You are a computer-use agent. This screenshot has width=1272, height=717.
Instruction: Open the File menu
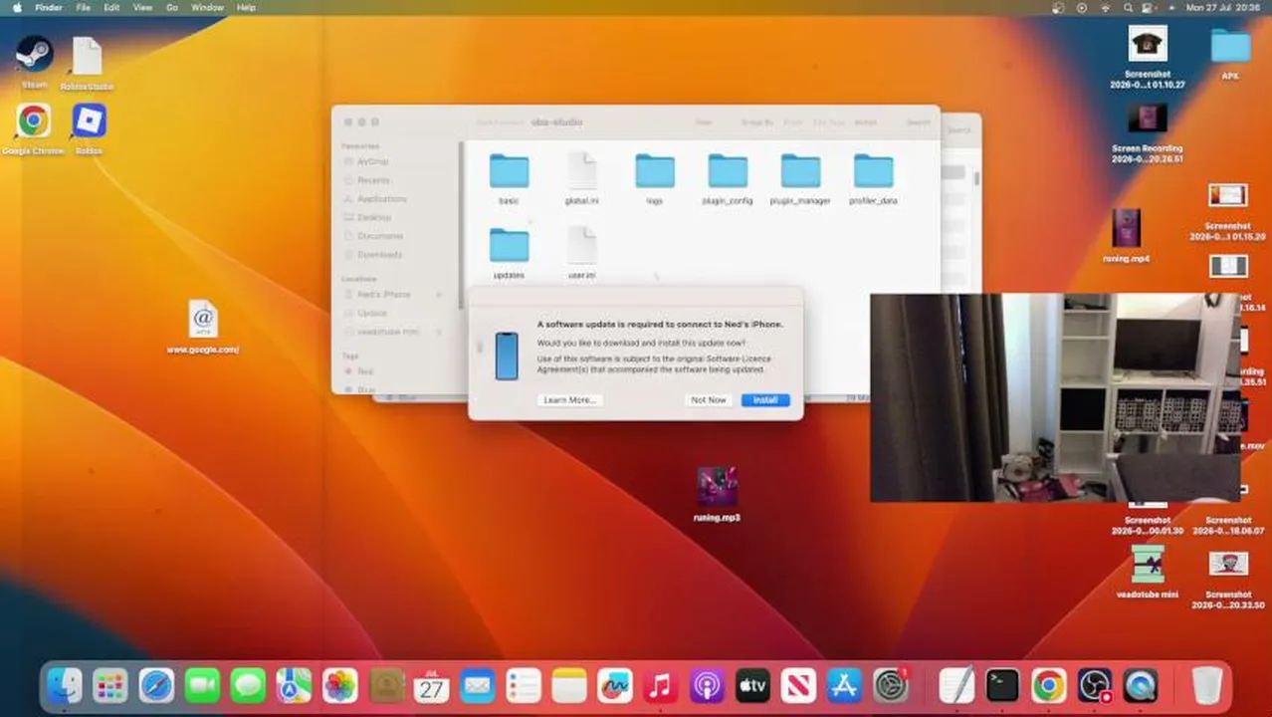[84, 7]
